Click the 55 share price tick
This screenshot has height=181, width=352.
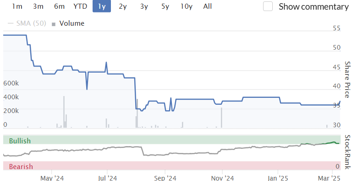click(336, 28)
